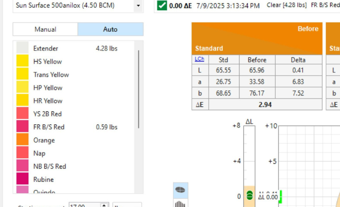Click the spectral bars view icon below ellipse
This screenshot has width=340, height=207.
180,203
